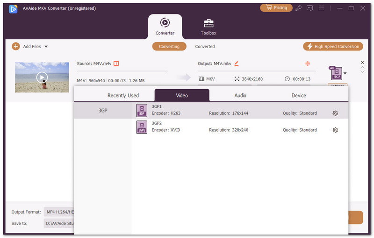Click the red compress/split icon
The height and width of the screenshot is (238, 374).
tap(308, 63)
